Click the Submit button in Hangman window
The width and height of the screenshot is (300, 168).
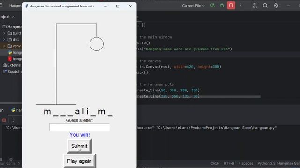tap(79, 146)
